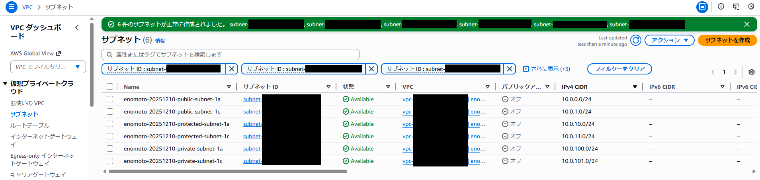Open the hamburger navigation menu

click(12, 7)
